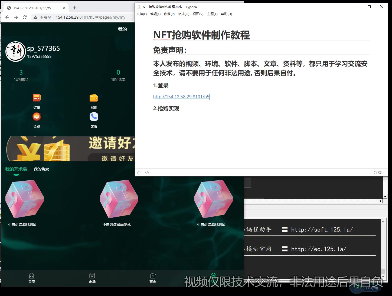The image size is (392, 296).
Task: Open the 市场 market icon
Action: click(92, 278)
